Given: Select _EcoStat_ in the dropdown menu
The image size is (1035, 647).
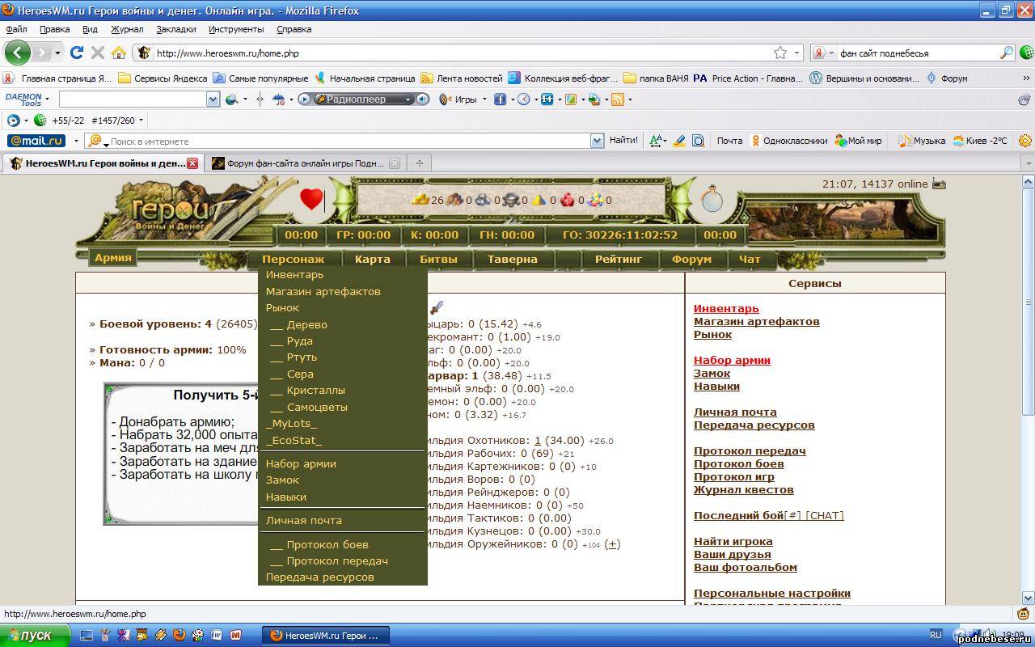Looking at the screenshot, I should pyautogui.click(x=294, y=440).
